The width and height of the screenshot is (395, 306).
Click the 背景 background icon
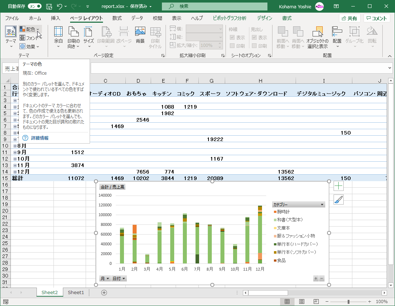(x=140, y=32)
